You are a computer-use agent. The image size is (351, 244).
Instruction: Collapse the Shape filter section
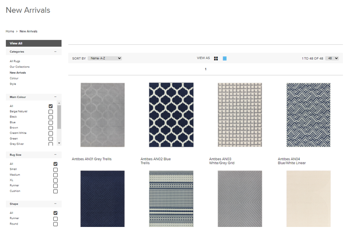(55, 204)
